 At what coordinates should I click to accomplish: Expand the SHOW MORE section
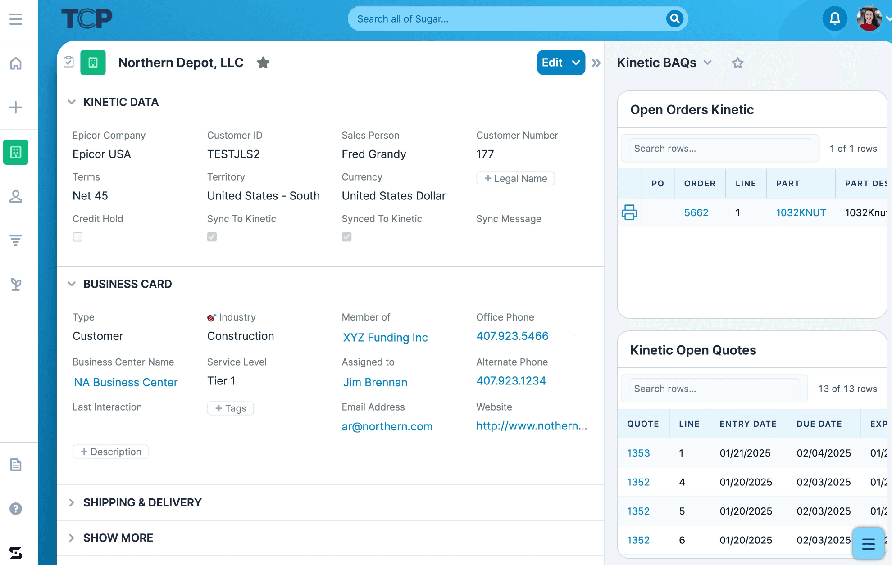click(x=71, y=538)
